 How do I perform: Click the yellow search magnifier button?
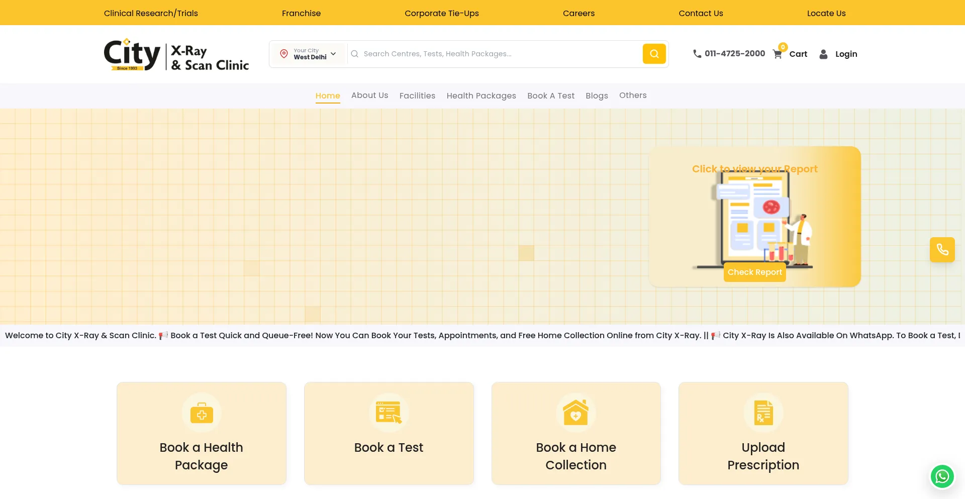click(654, 54)
